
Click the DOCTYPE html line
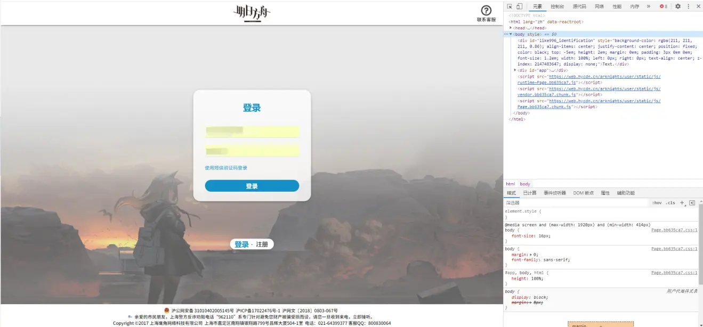pos(527,15)
